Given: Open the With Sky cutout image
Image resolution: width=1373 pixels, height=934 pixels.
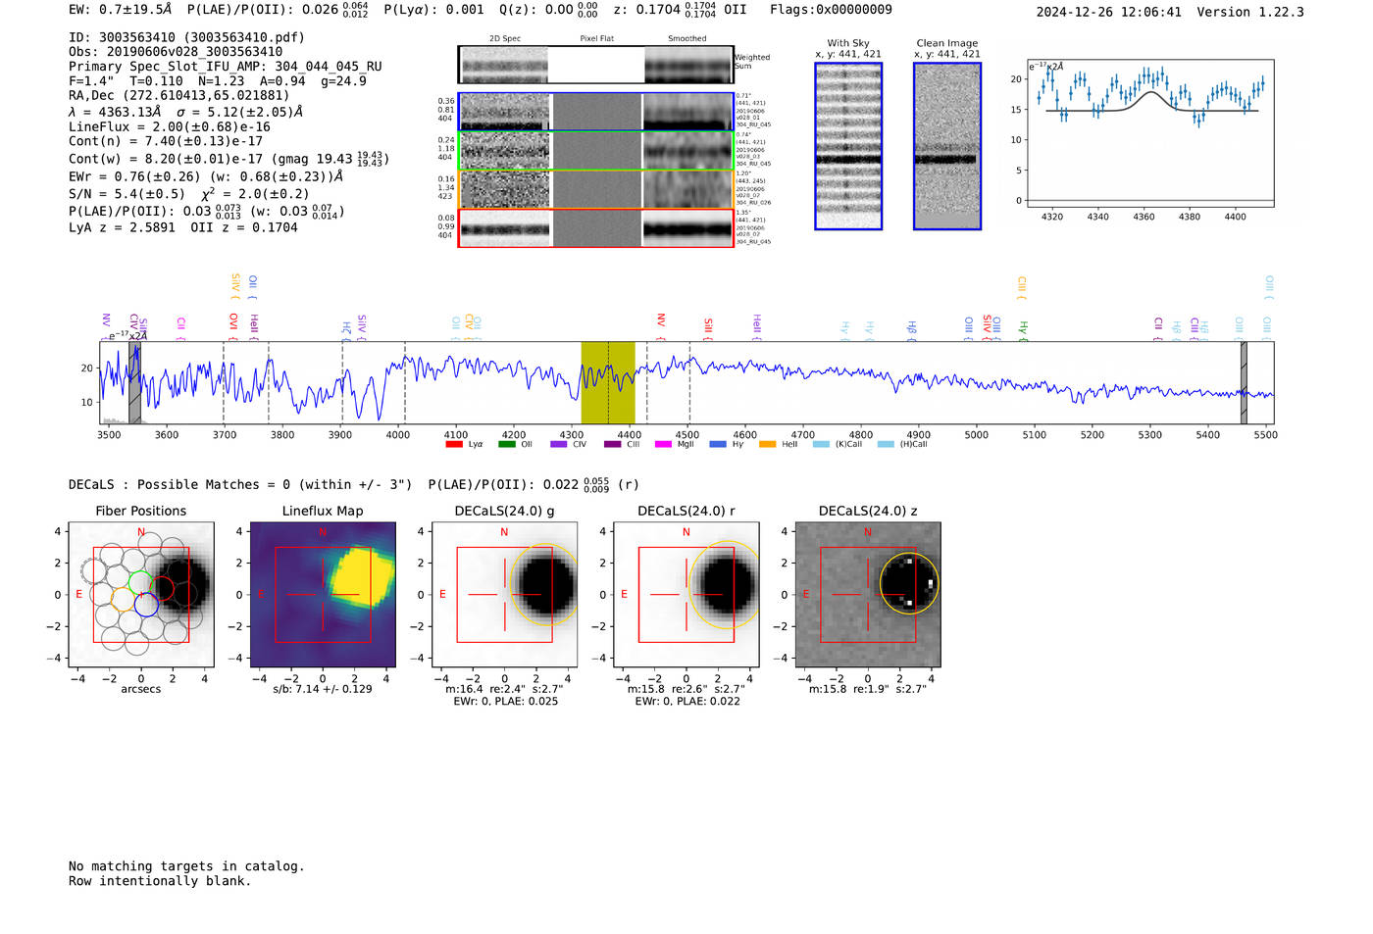Looking at the screenshot, I should pos(848,146).
